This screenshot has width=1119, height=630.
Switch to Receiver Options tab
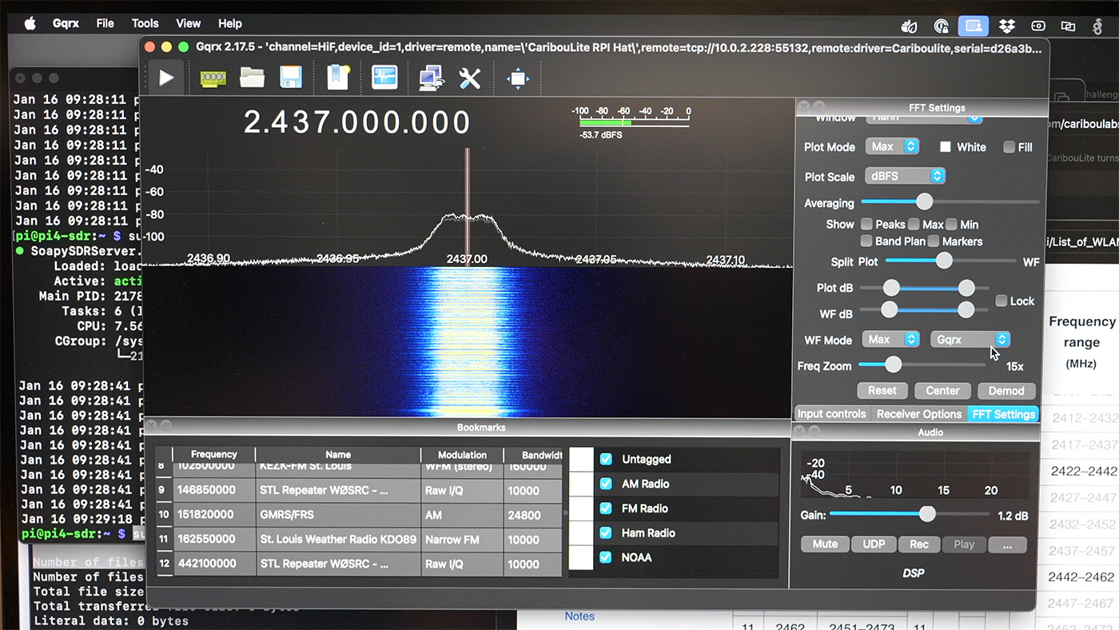pyautogui.click(x=919, y=414)
